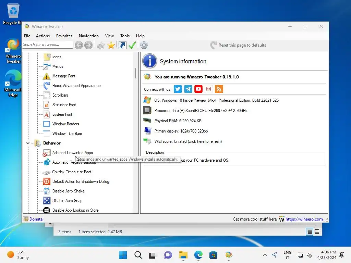
Task: Click WEI score refresh text
Action: [188, 141]
